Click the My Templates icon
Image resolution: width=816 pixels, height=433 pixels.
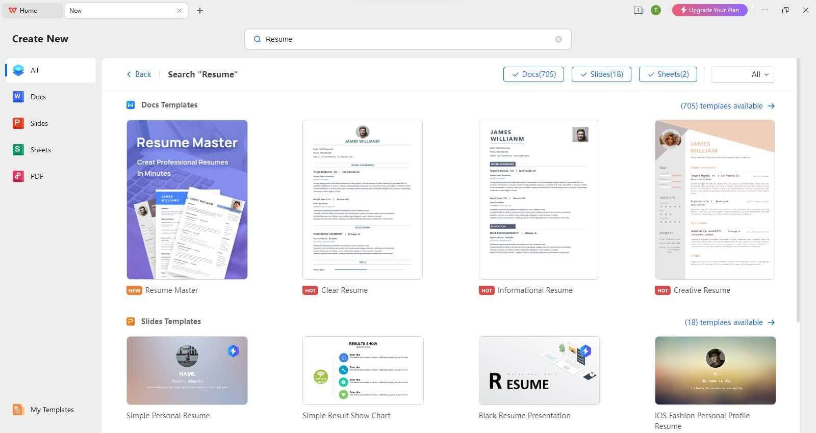tap(18, 410)
